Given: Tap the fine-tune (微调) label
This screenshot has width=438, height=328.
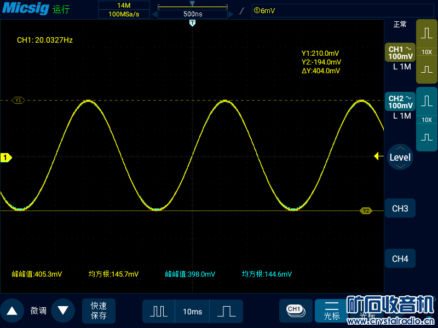Looking at the screenshot, I should click(38, 311).
